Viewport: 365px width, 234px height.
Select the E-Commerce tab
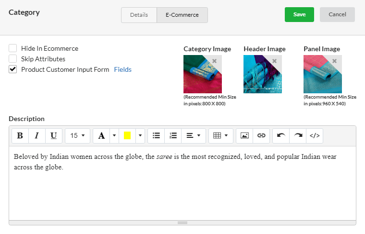(182, 15)
